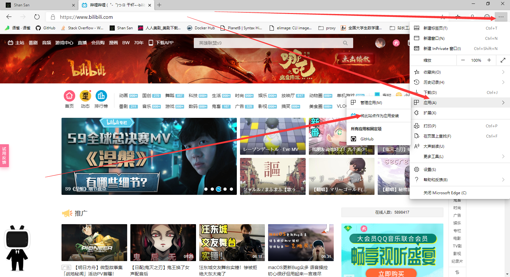This screenshot has width=510, height=277.
Task: Select 新建 InPrivate 窗口 menu item
Action: point(460,48)
